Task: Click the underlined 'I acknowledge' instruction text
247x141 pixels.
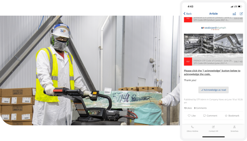Action: click(212, 72)
